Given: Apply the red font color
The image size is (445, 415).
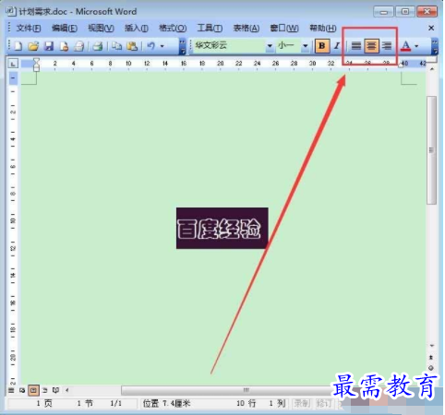Looking at the screenshot, I should [x=405, y=46].
